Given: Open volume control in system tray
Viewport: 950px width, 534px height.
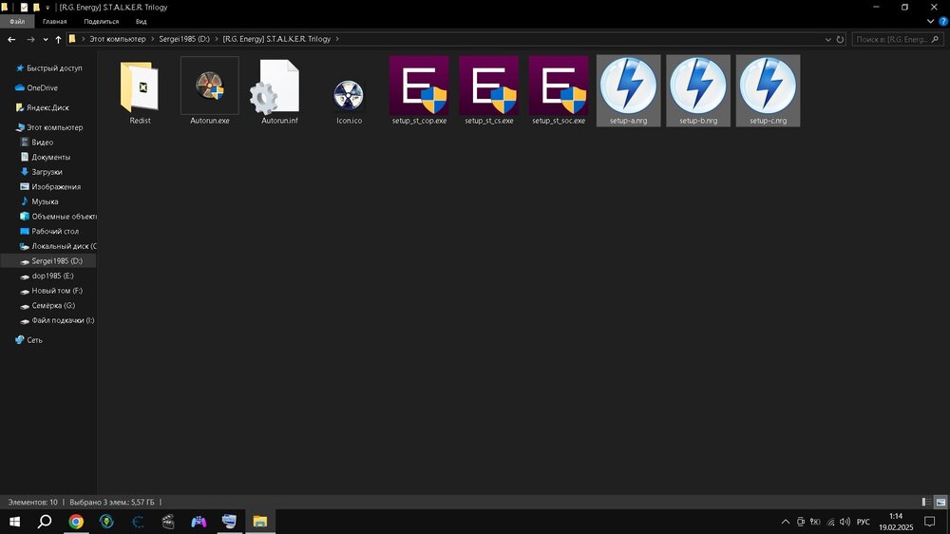Looking at the screenshot, I should (845, 522).
